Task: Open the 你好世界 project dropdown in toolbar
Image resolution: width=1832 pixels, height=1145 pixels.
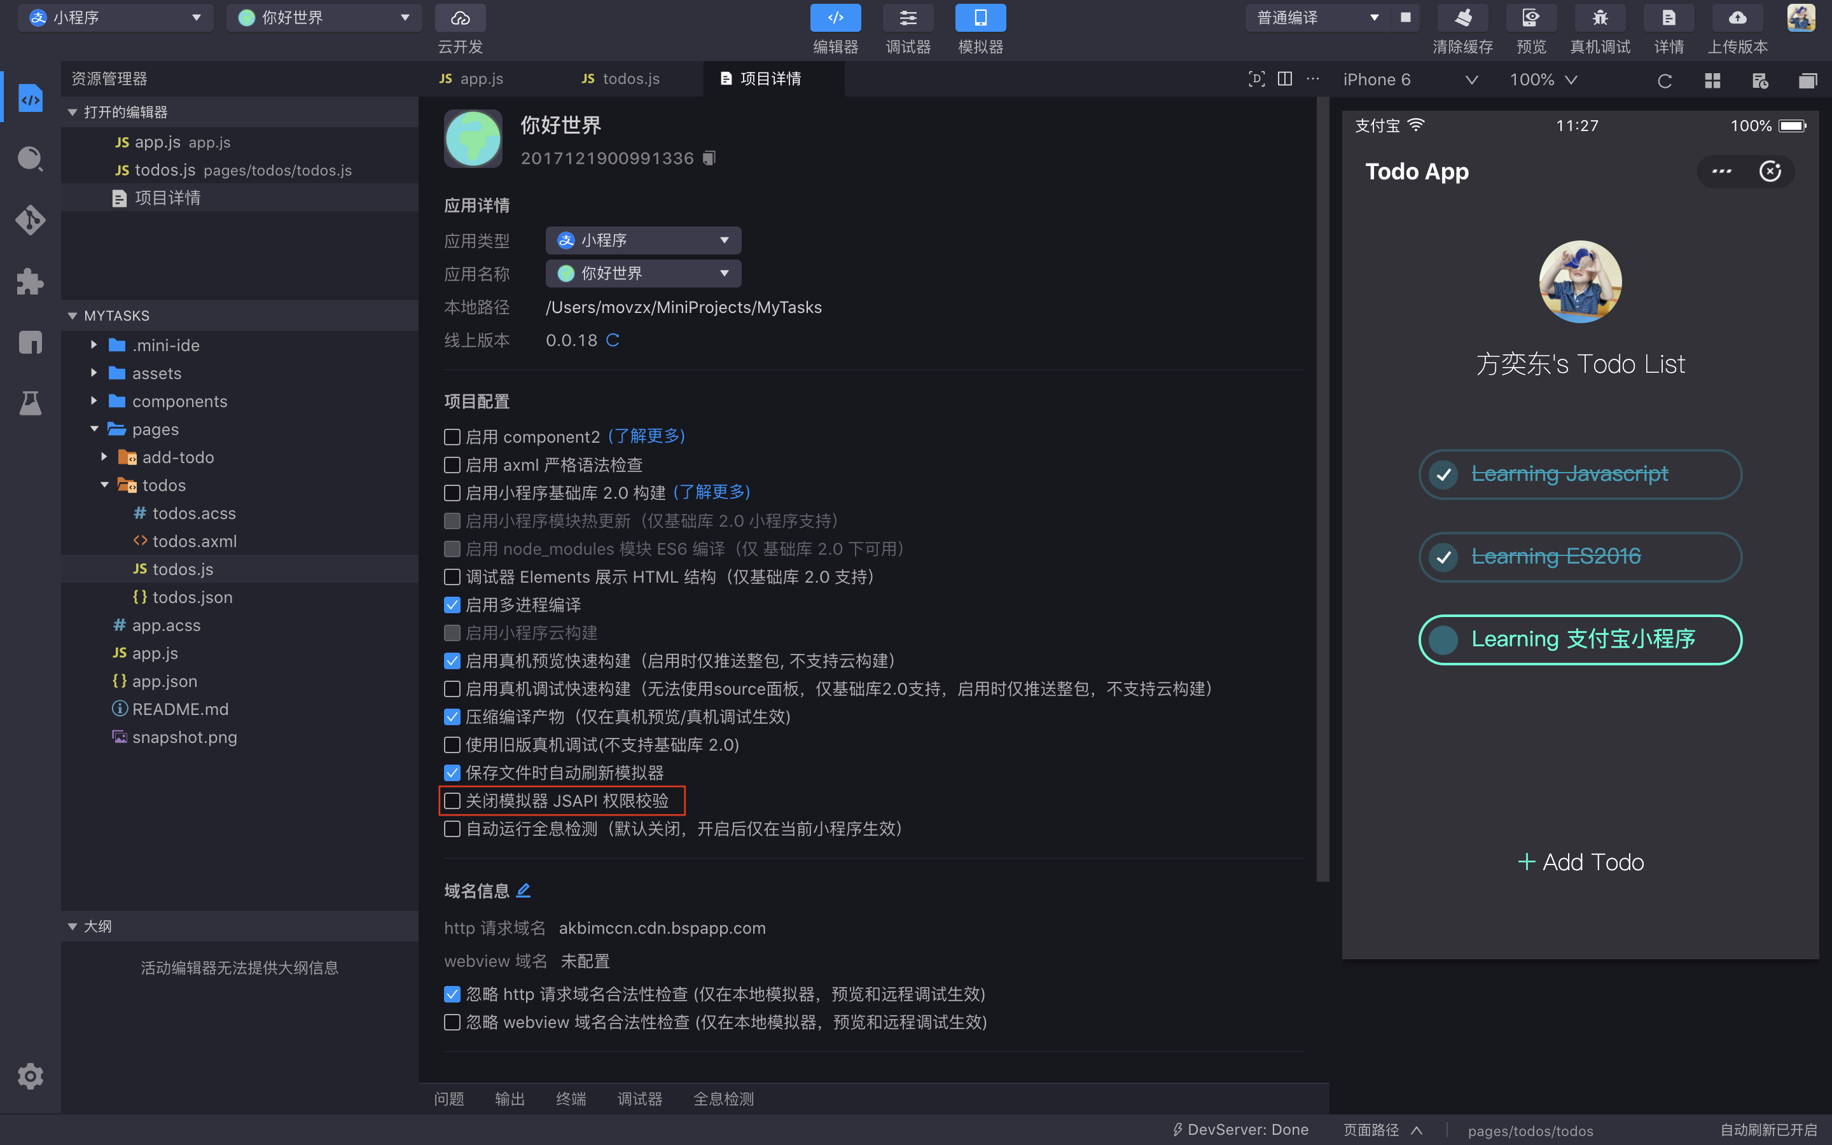Action: click(323, 17)
